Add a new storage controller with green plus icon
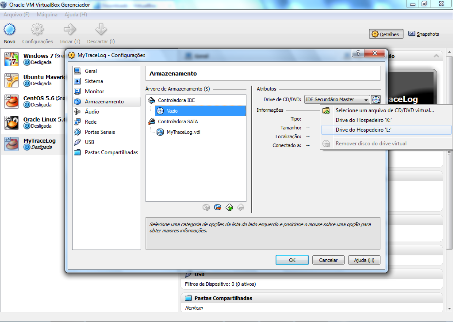 [229, 207]
